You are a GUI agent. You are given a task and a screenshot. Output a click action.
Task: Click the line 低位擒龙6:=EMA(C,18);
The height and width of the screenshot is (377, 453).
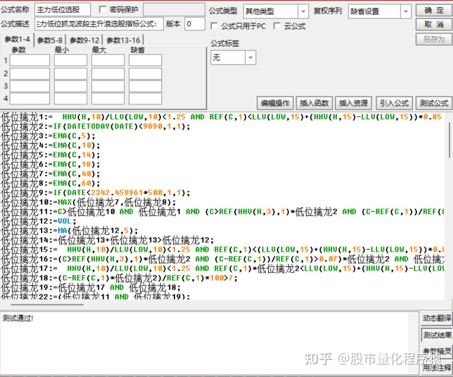click(50, 164)
